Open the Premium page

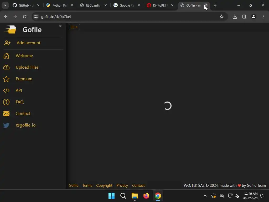[24, 79]
